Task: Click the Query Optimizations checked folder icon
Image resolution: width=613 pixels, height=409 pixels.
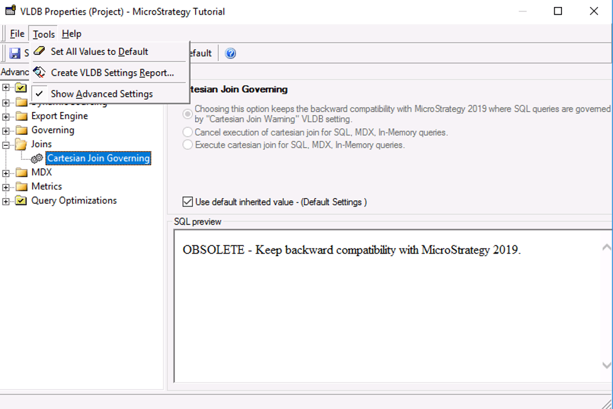Action: tap(21, 201)
